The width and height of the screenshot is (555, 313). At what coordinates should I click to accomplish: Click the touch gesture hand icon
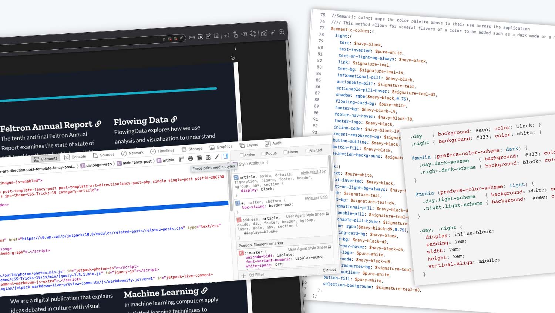click(x=235, y=34)
